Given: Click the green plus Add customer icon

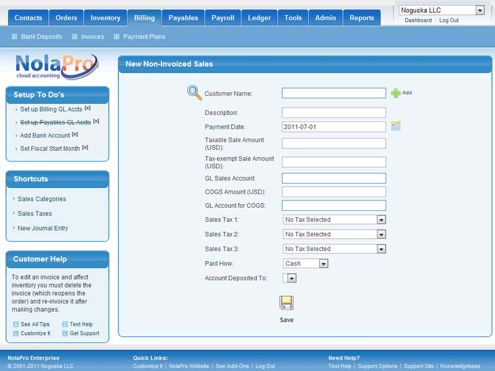Looking at the screenshot, I should click(x=396, y=93).
